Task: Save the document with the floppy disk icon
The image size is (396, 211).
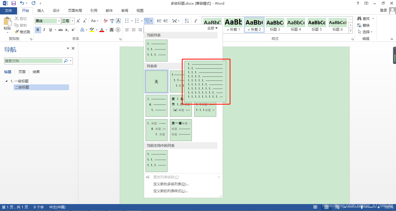Action: pos(14,3)
